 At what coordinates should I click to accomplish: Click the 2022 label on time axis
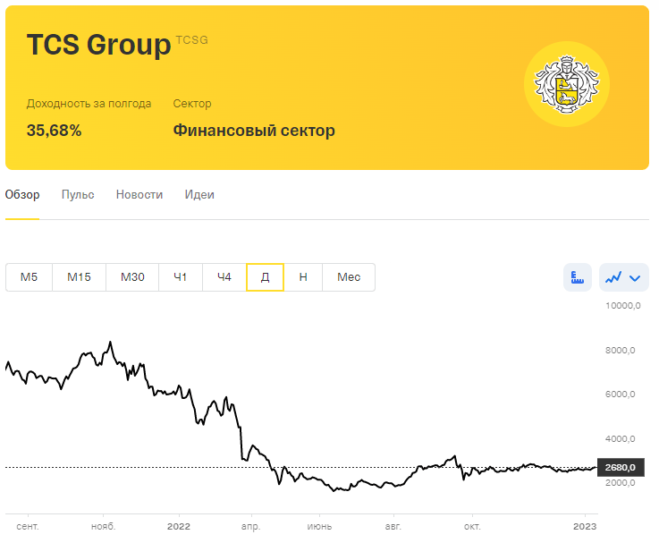[179, 526]
